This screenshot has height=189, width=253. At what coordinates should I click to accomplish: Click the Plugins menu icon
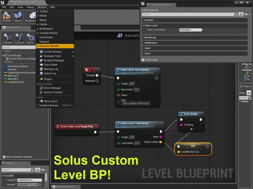(41, 79)
